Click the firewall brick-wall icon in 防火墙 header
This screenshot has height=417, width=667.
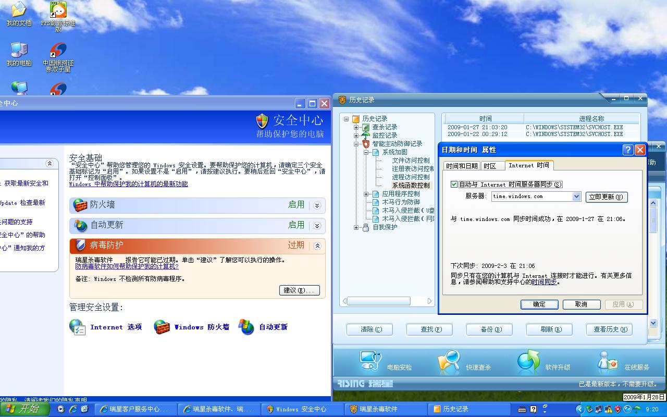click(80, 205)
